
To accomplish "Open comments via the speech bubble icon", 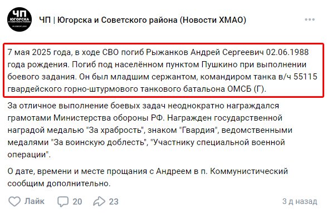I will point(63,201).
